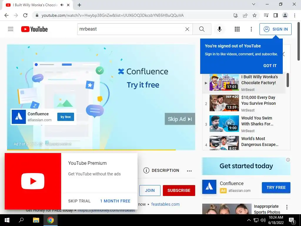The image size is (301, 226).
Task: Open taskbar clock and date
Action: (x=276, y=220)
